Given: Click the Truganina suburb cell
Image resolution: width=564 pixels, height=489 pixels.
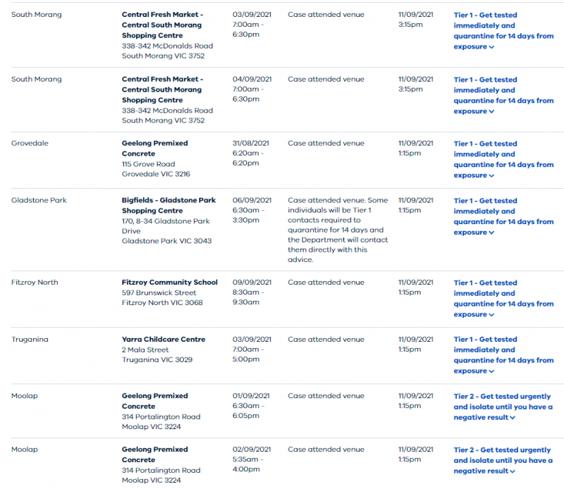Looking at the screenshot, I should click(x=30, y=339).
